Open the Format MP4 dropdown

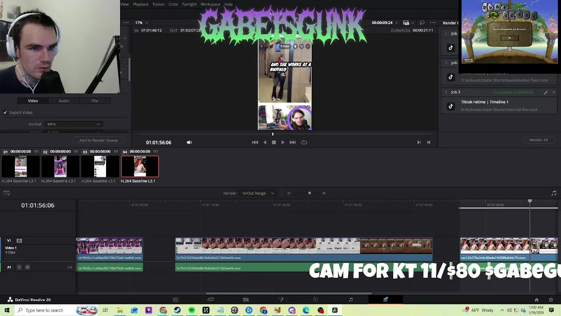point(73,124)
